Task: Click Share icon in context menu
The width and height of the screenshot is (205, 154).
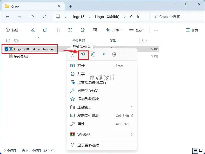Action: 104,54
